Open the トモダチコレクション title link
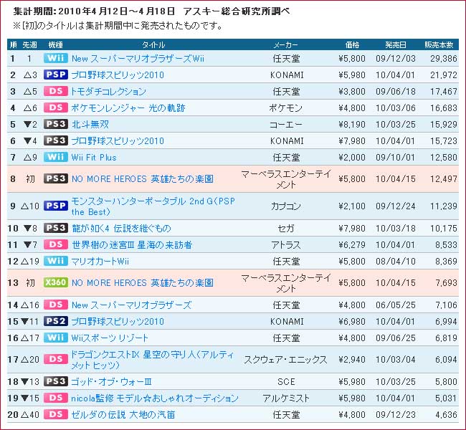This screenshot has height=430, width=466. tap(108, 91)
